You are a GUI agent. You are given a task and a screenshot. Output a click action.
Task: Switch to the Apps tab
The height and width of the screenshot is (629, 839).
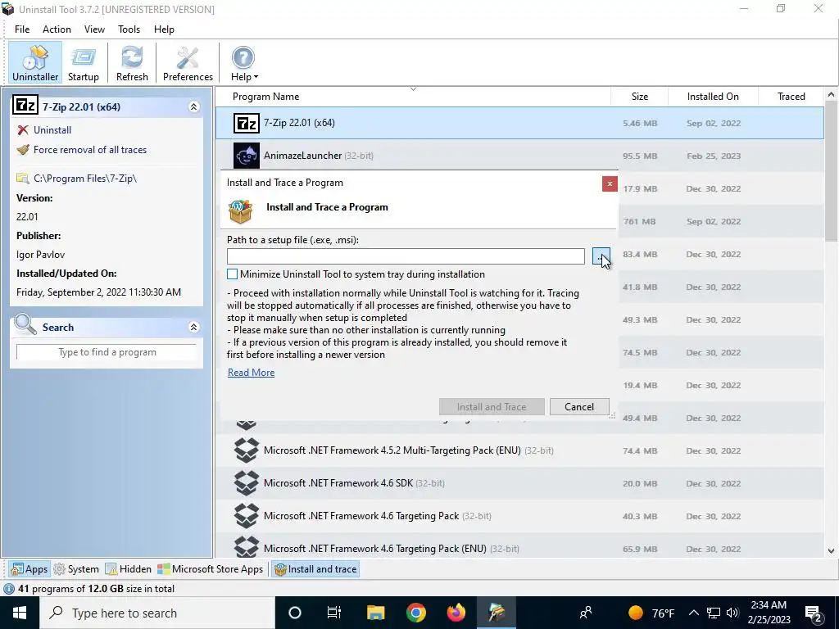click(30, 569)
